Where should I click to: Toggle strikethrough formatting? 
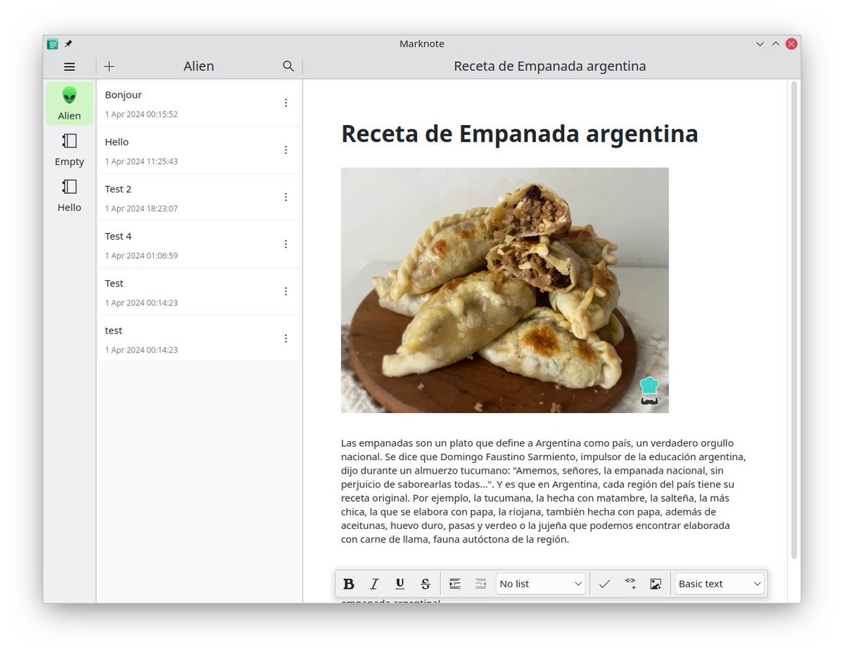coord(426,584)
